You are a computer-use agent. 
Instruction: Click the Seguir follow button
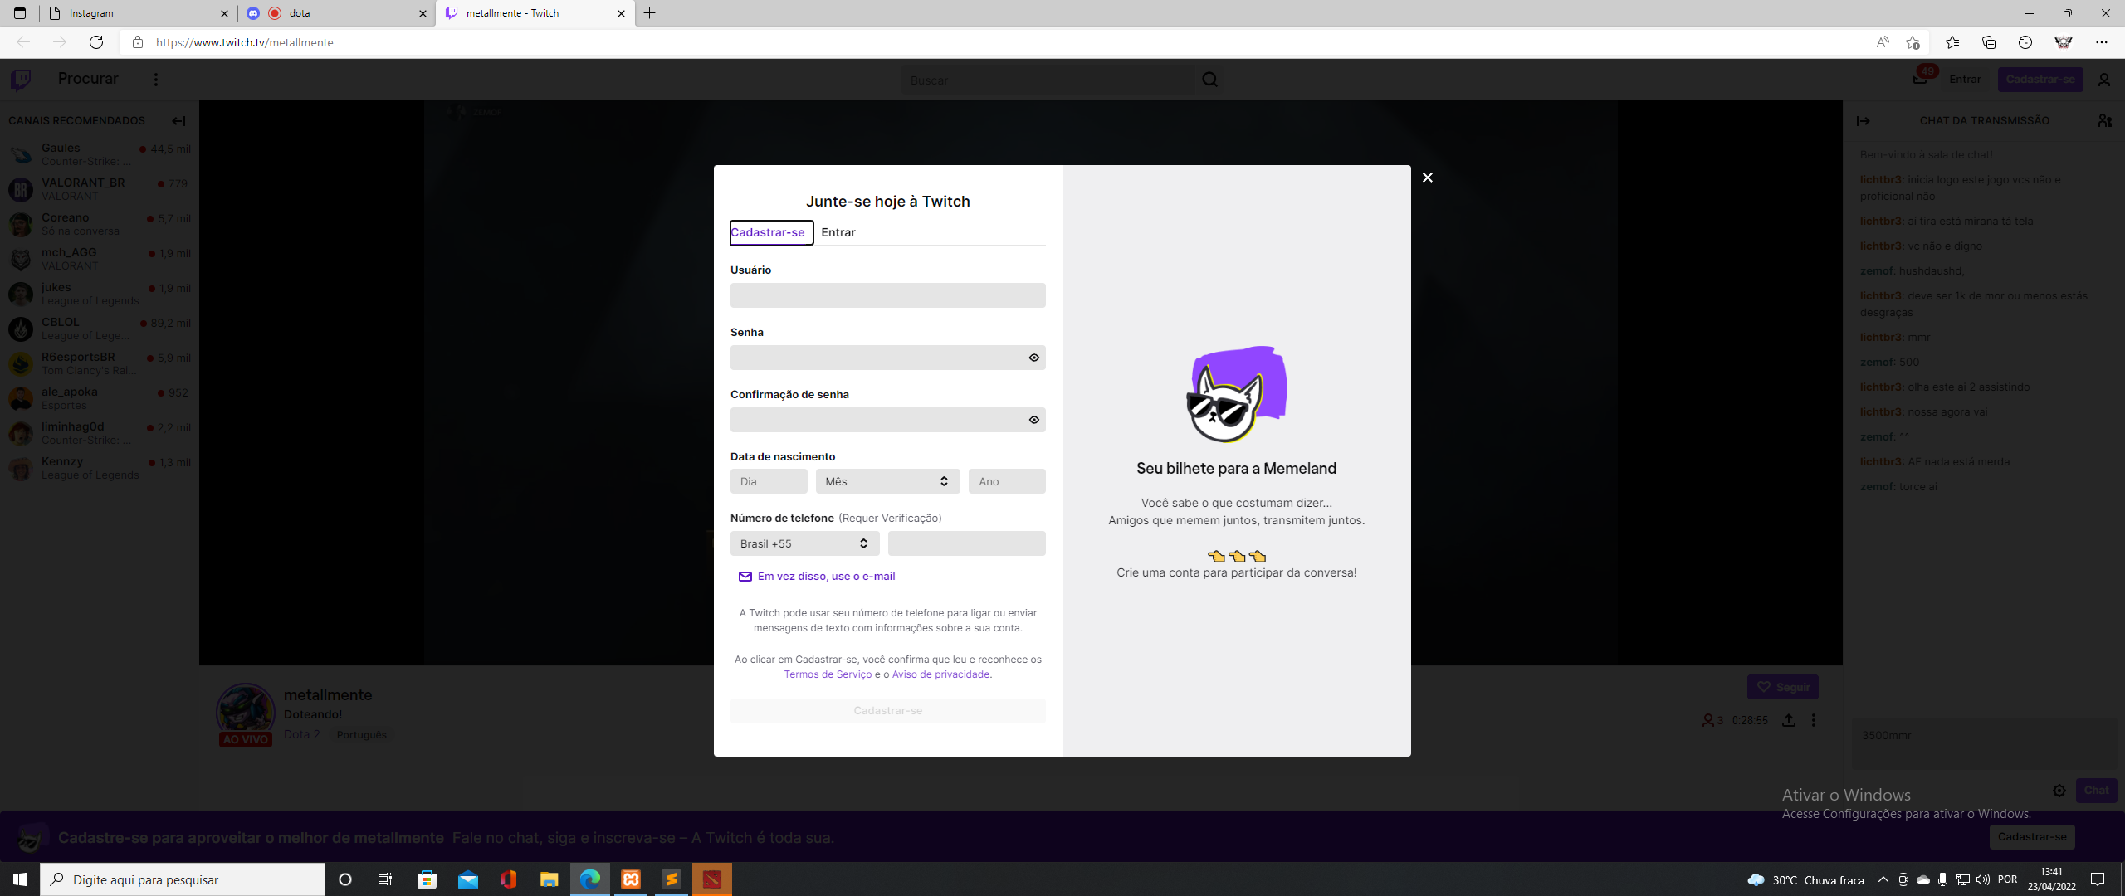[x=1783, y=687]
